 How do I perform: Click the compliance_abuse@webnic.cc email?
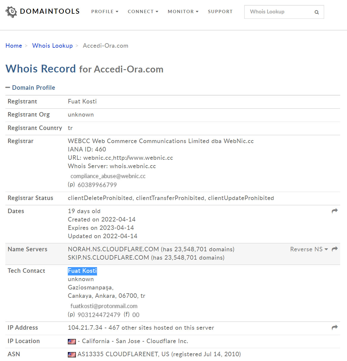[108, 176]
